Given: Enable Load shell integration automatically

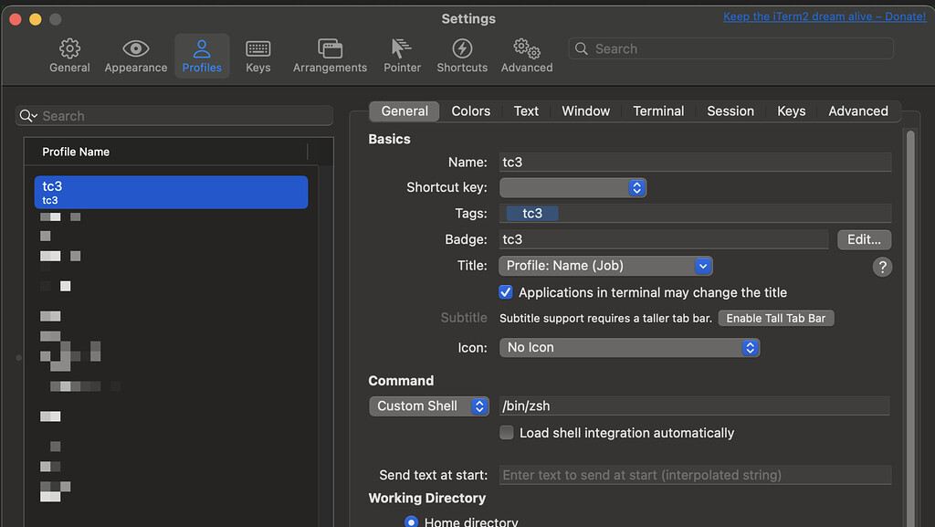Looking at the screenshot, I should coord(506,433).
